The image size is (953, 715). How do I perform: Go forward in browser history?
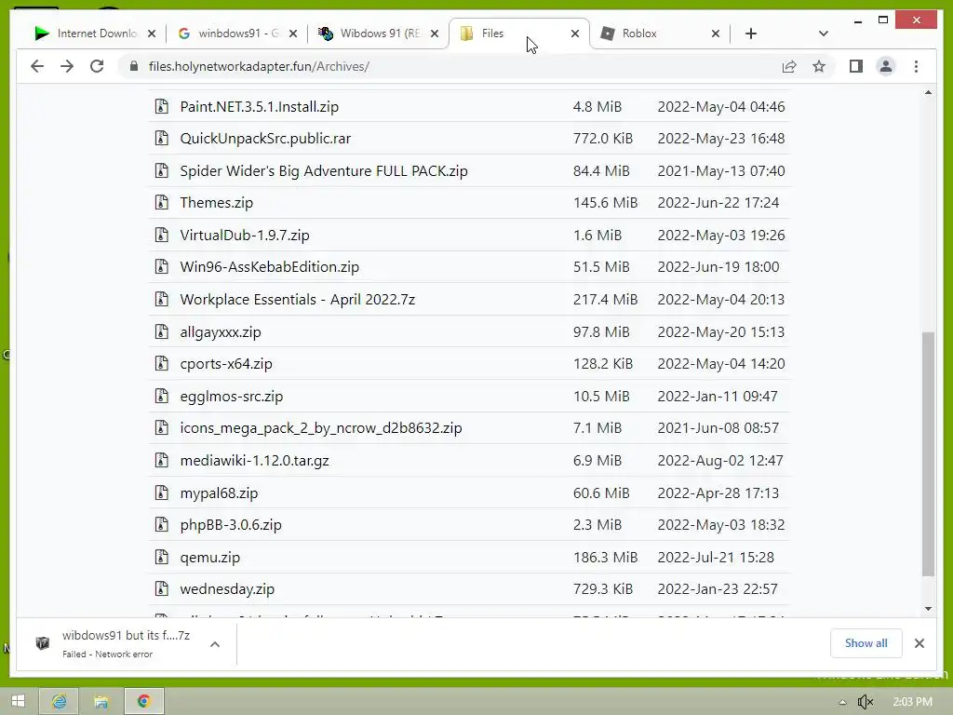pyautogui.click(x=67, y=66)
